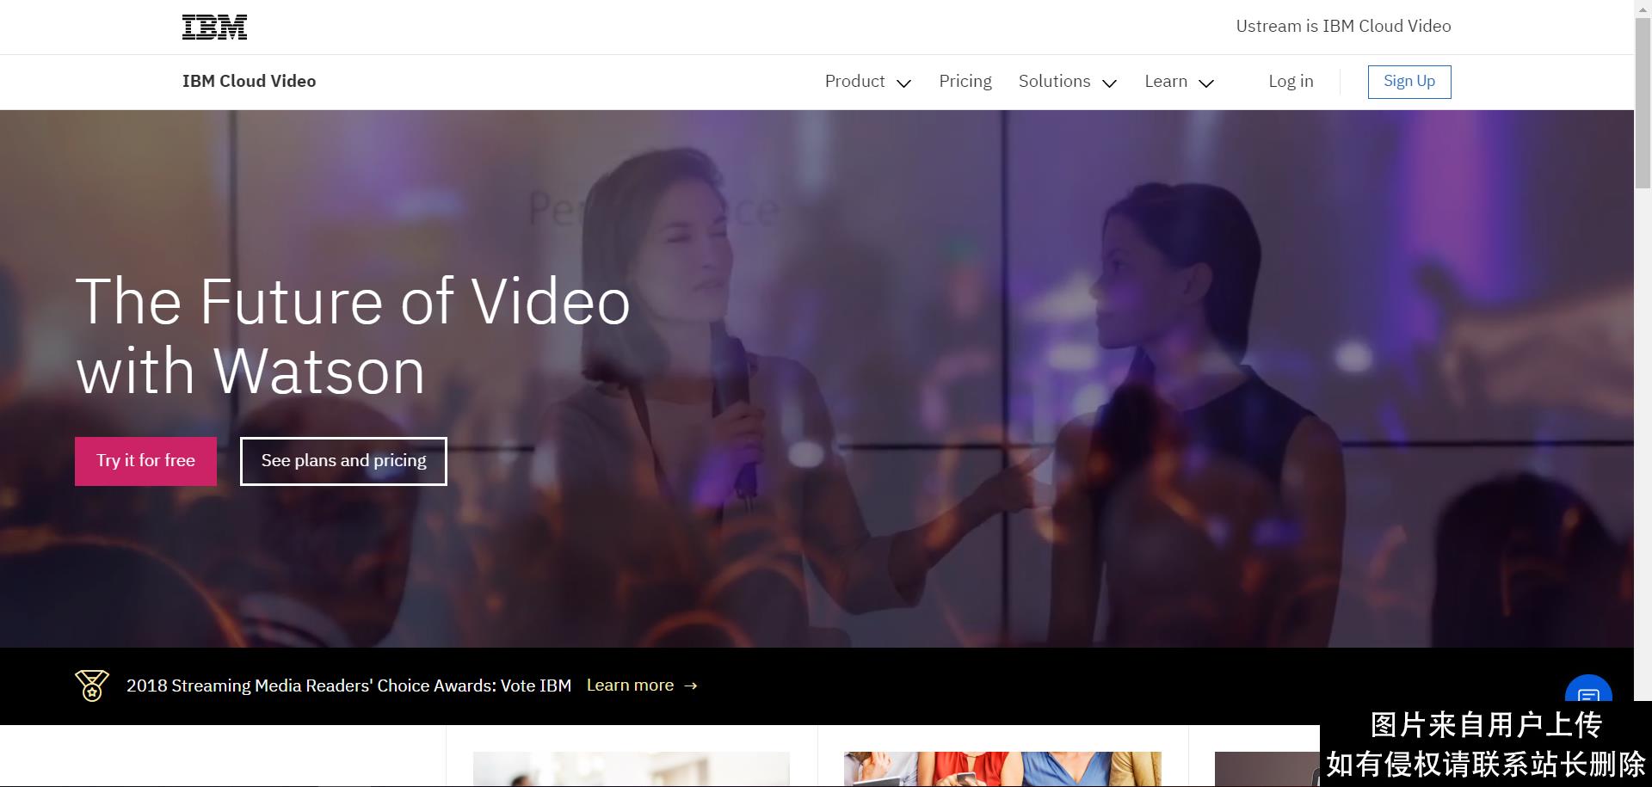Click the IBM logo
Viewport: 1652px width, 787px height.
(x=214, y=28)
